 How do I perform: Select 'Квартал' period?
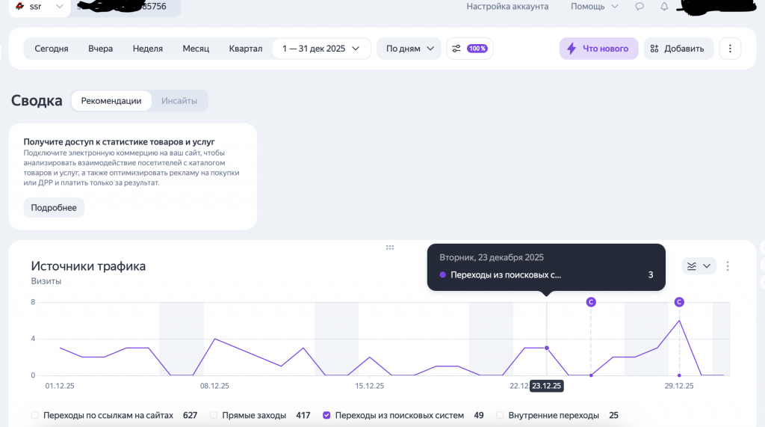(245, 49)
